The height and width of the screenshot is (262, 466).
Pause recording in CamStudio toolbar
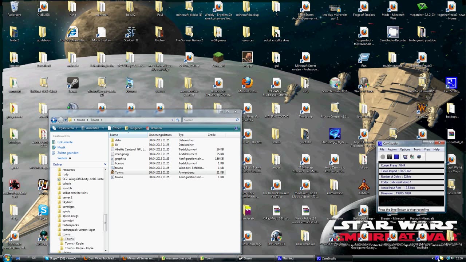pos(390,157)
